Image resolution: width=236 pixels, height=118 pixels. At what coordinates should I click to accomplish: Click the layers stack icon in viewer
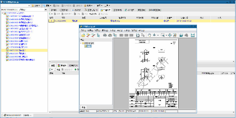click(x=181, y=35)
